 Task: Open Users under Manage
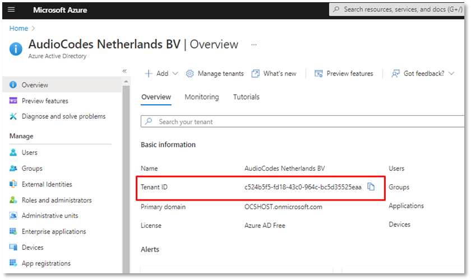[29, 152]
